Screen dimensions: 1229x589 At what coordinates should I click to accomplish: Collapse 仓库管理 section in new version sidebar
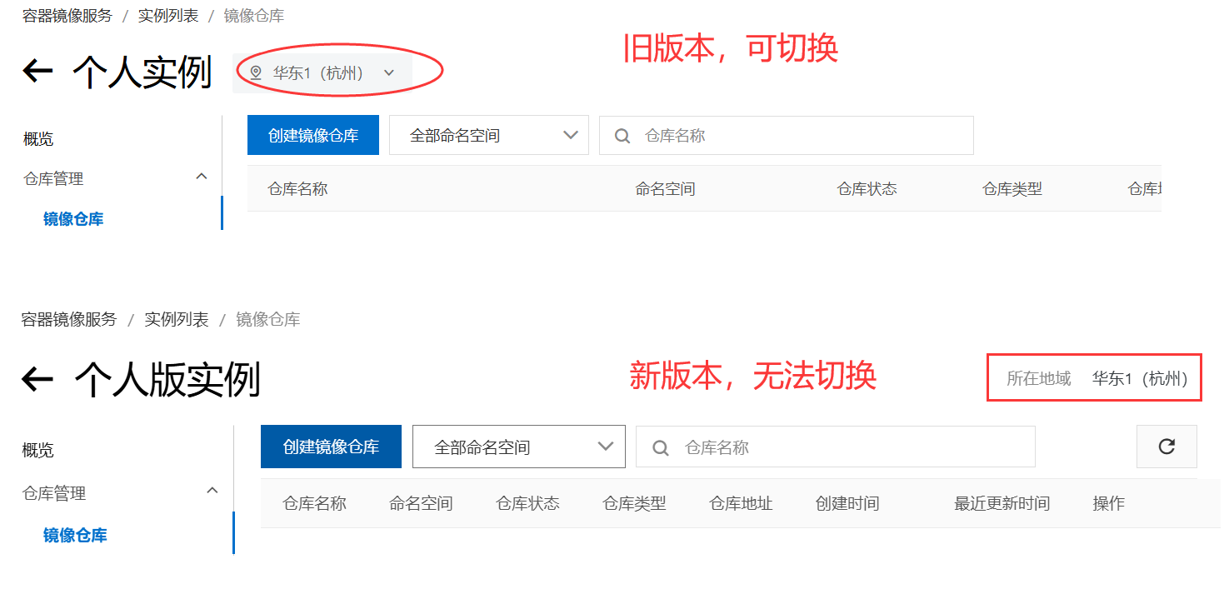pos(212,491)
